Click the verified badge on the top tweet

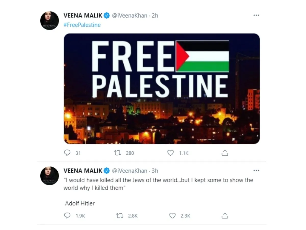[x=107, y=16]
